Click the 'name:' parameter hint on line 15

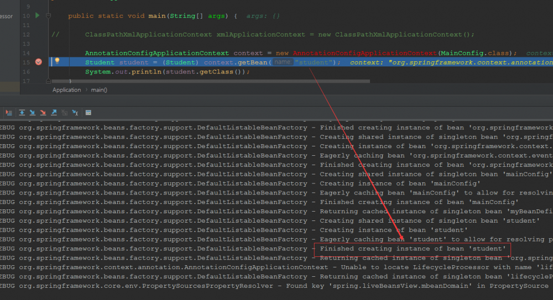pyautogui.click(x=283, y=62)
